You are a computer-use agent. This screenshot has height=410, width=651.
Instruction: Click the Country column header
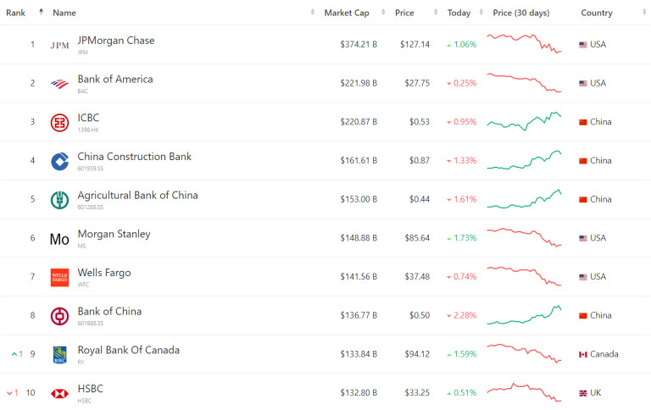596,13
